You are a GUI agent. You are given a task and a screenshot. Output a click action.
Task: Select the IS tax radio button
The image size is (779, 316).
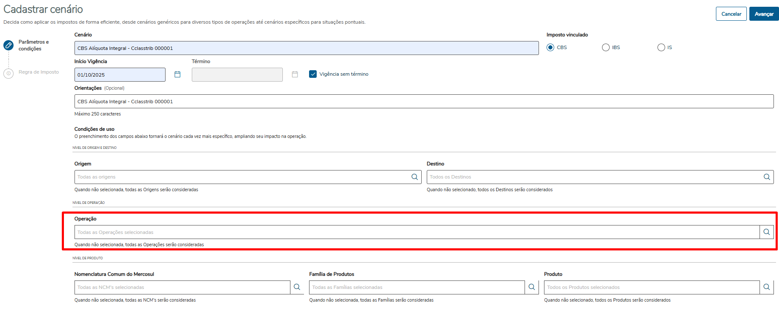(x=661, y=47)
